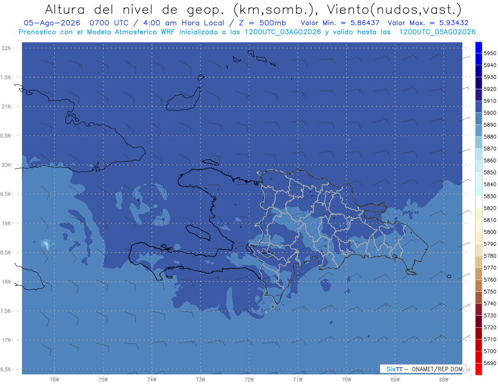Select the valid-until stamp '1200UTC_05AGO2026'
Viewport: 498px width, 385px height.
(x=437, y=32)
